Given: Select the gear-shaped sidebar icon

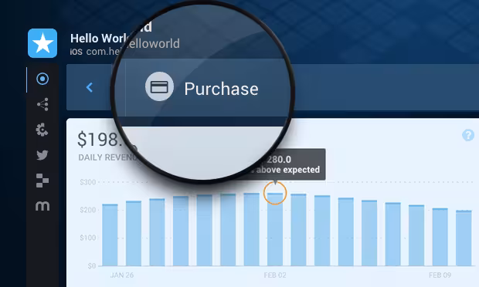Looking at the screenshot, I should [42, 130].
